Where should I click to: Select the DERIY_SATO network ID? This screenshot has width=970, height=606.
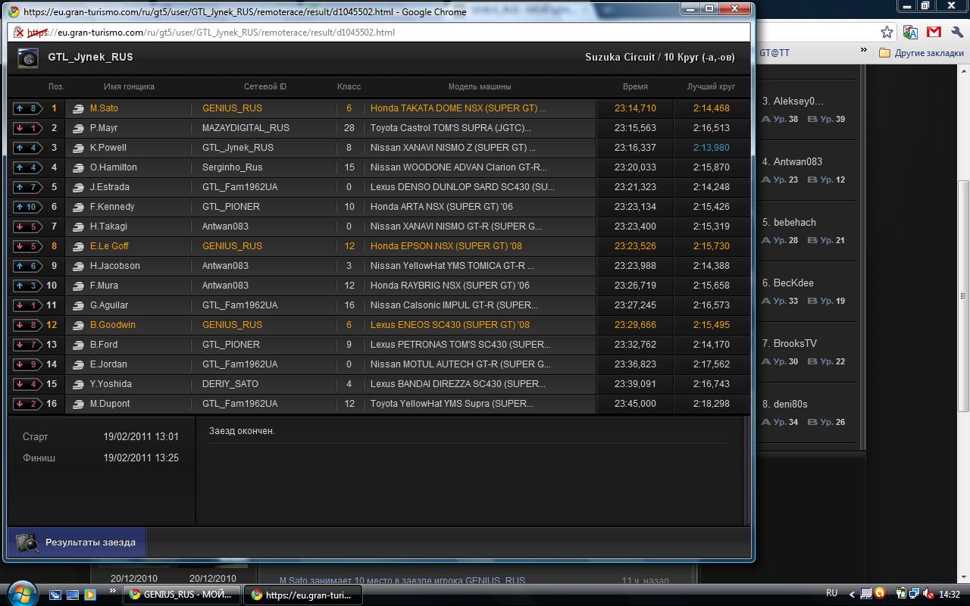point(230,384)
